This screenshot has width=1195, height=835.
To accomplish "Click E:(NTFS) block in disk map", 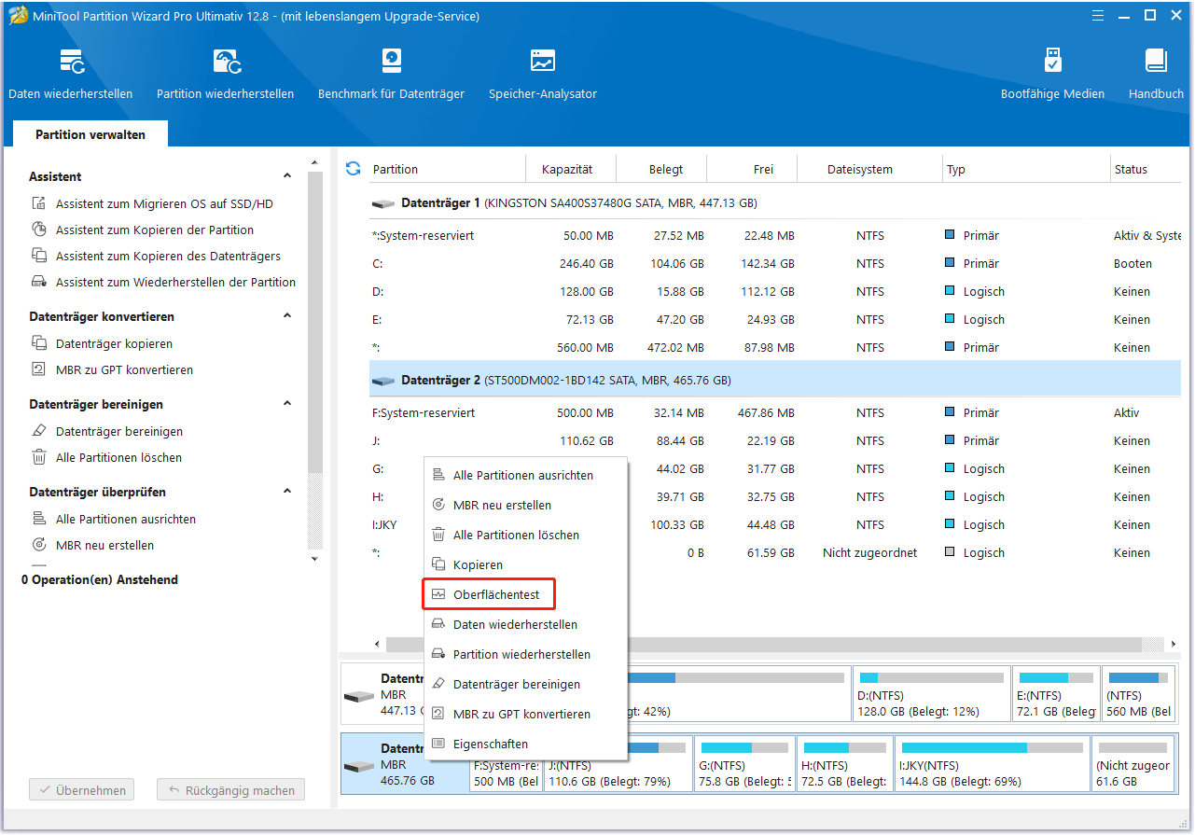I will [1056, 693].
